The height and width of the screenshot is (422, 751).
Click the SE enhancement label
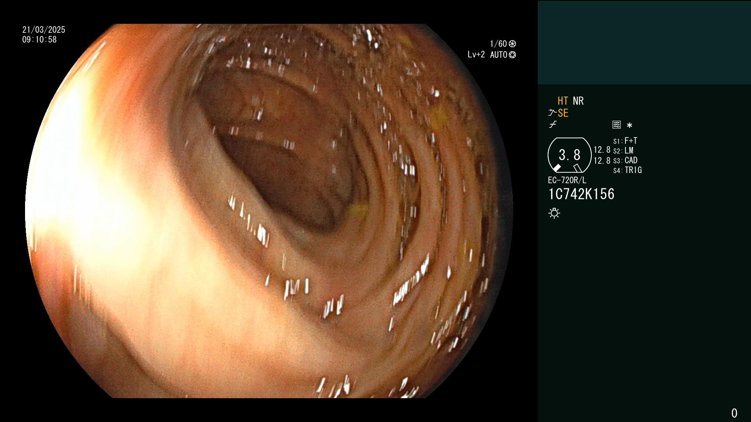pos(563,113)
